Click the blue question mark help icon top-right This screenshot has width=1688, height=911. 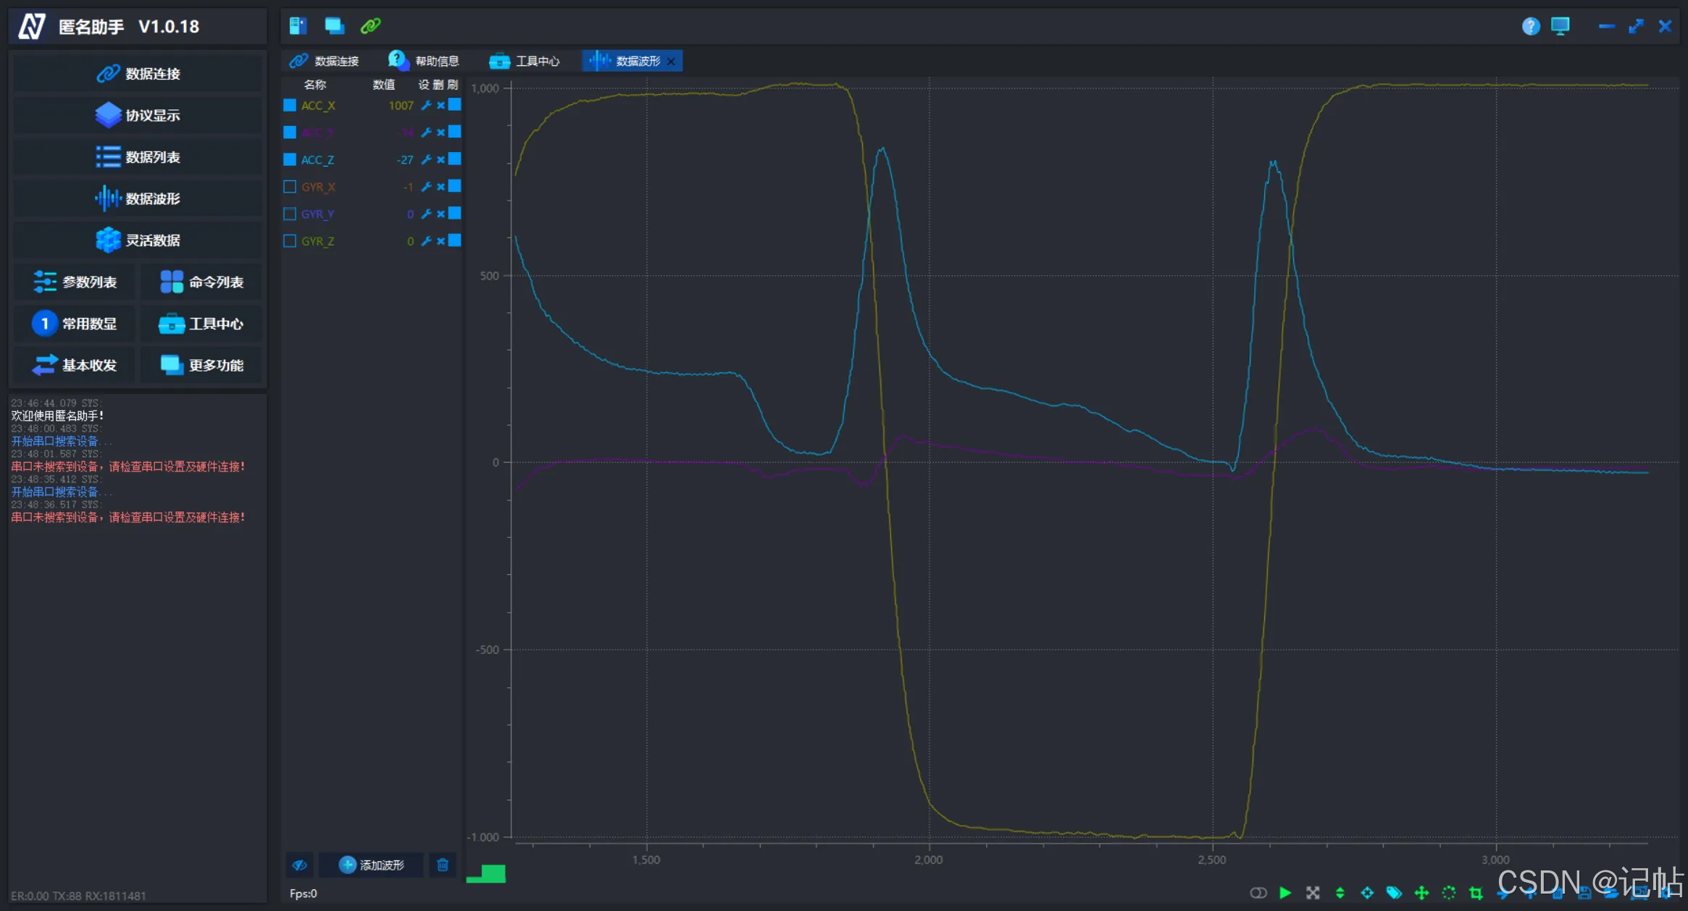pyautogui.click(x=1531, y=26)
